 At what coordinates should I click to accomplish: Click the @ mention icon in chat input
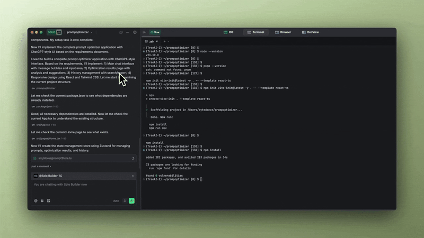point(36,201)
